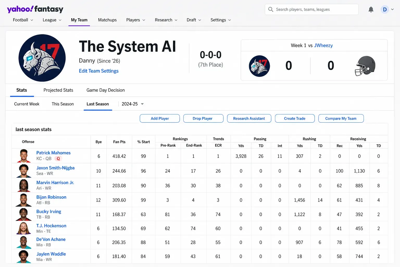Open Game Day Decision tab
The height and width of the screenshot is (267, 400).
click(x=105, y=90)
